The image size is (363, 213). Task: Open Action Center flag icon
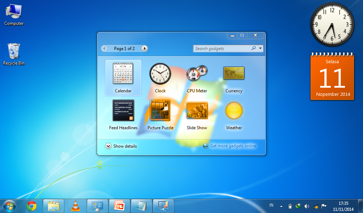tap(324, 206)
